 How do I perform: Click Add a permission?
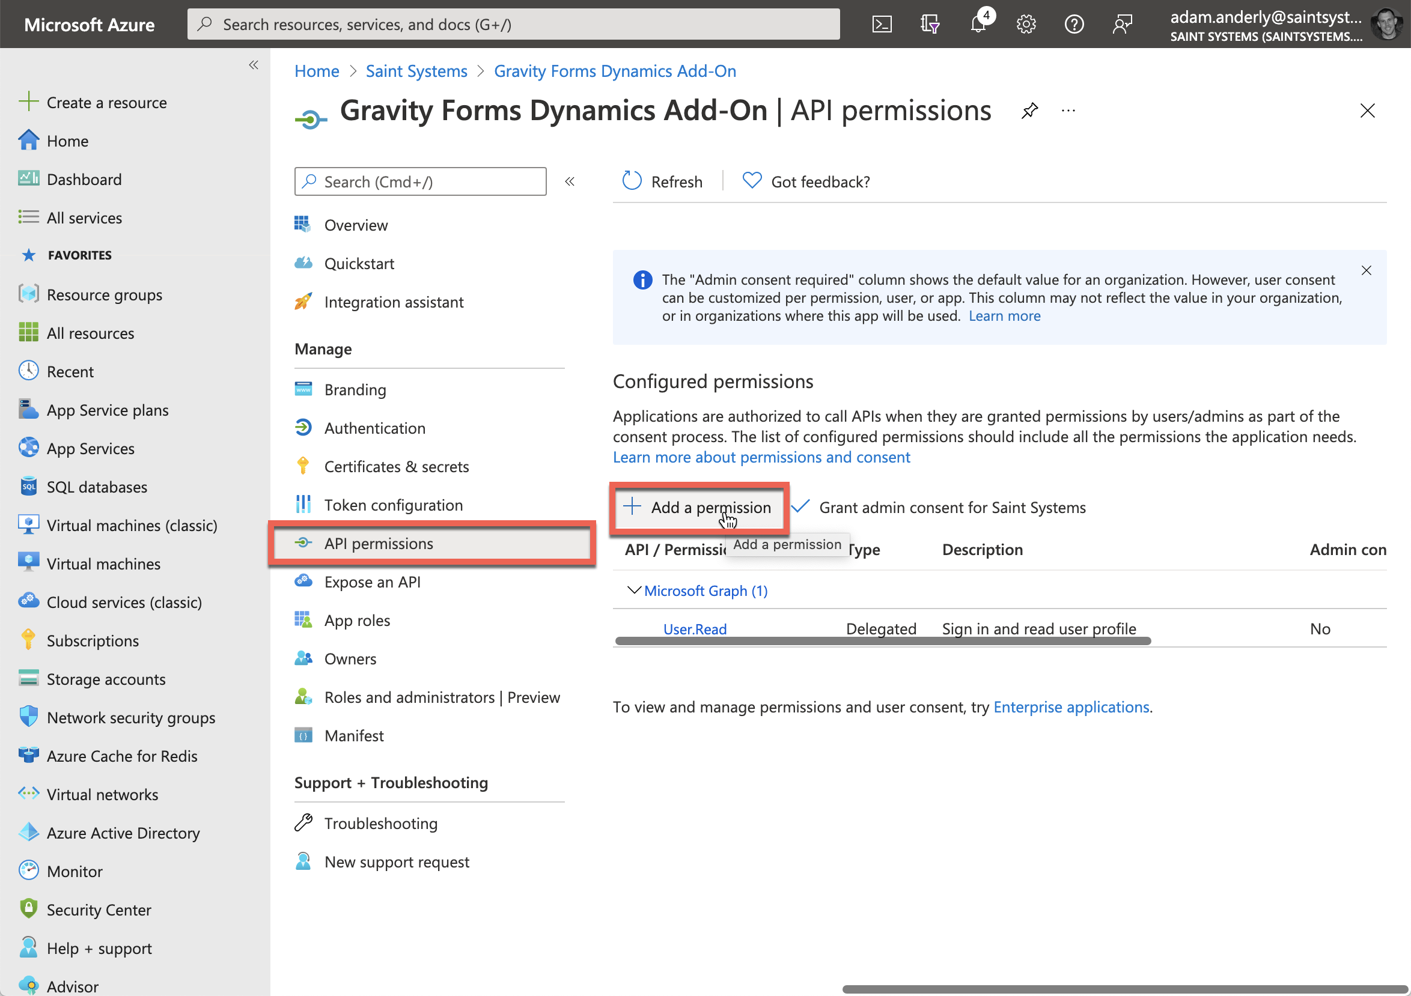coord(699,508)
